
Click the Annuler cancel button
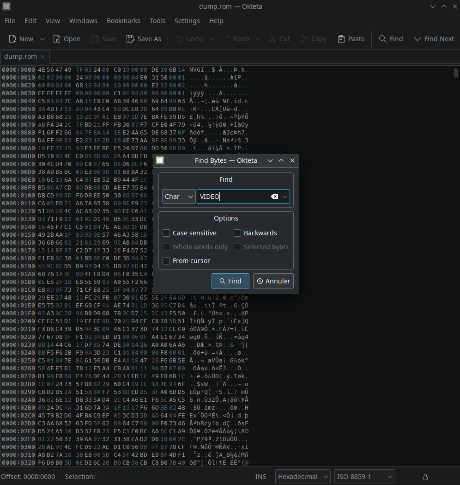[x=273, y=281]
